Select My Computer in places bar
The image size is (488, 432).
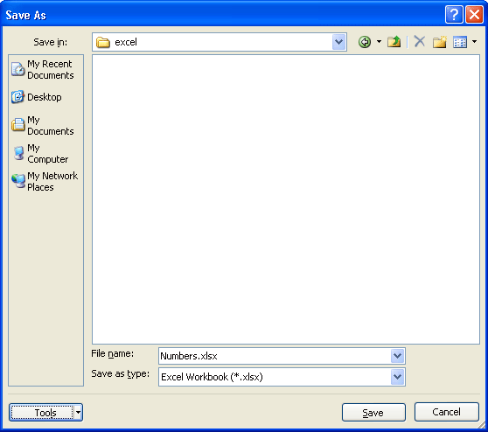(x=40, y=153)
